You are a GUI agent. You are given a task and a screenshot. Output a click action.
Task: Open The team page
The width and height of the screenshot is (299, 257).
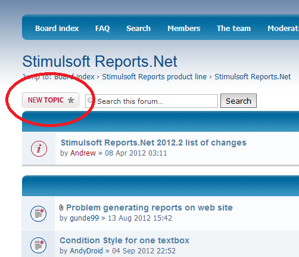233,28
